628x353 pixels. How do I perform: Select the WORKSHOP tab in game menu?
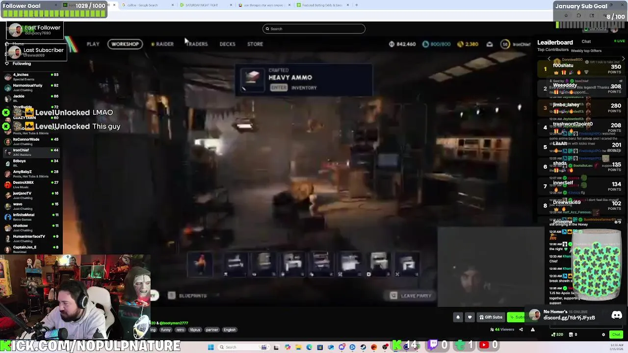point(125,44)
